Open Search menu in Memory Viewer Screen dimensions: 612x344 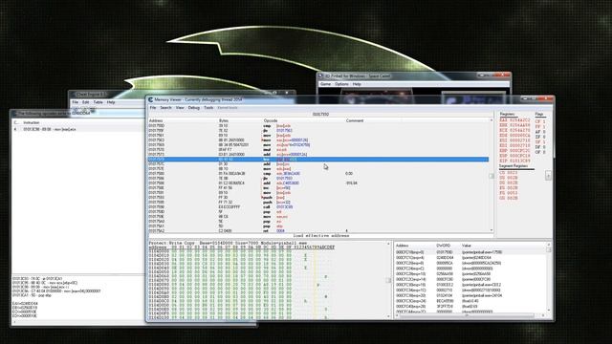pos(165,108)
